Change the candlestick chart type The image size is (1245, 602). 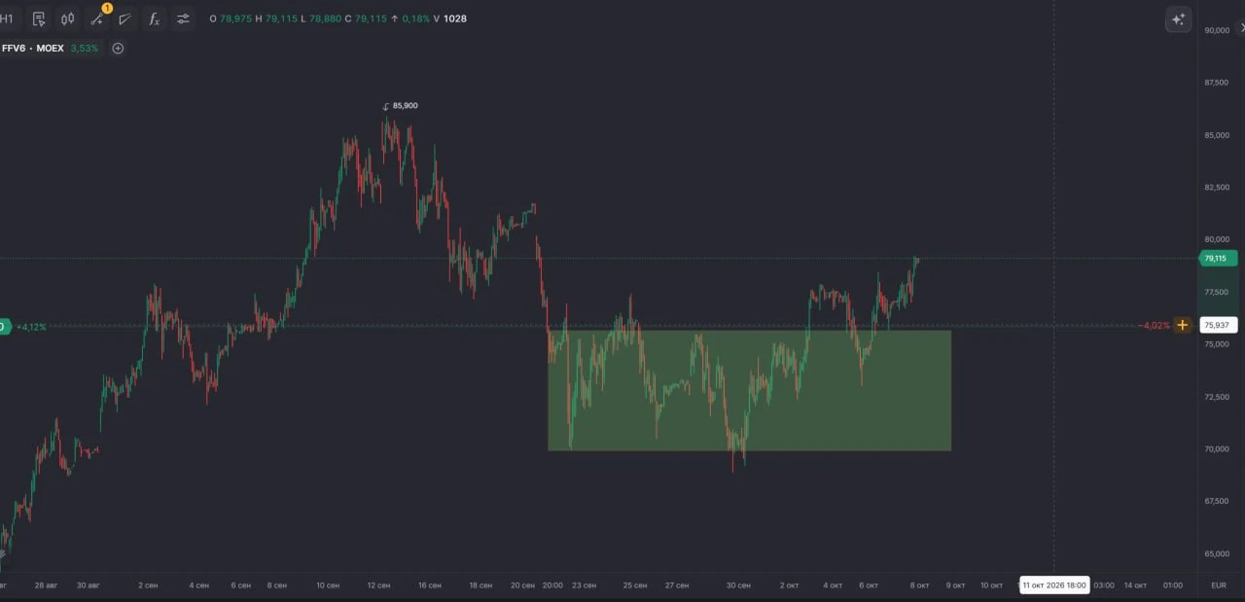(x=68, y=18)
